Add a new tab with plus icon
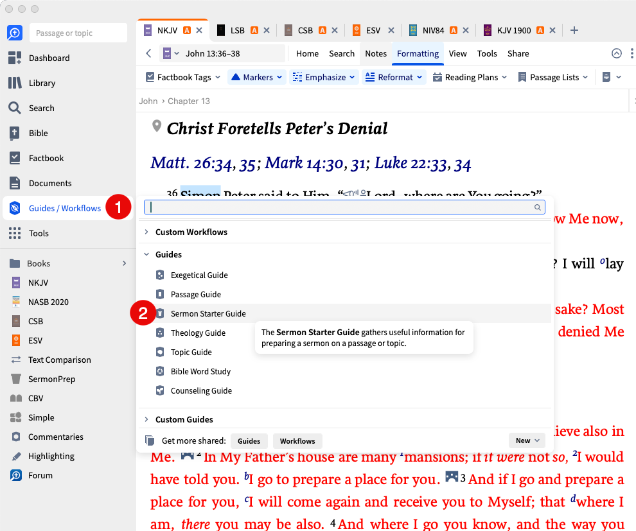Viewport: 636px width, 531px height. (x=574, y=30)
